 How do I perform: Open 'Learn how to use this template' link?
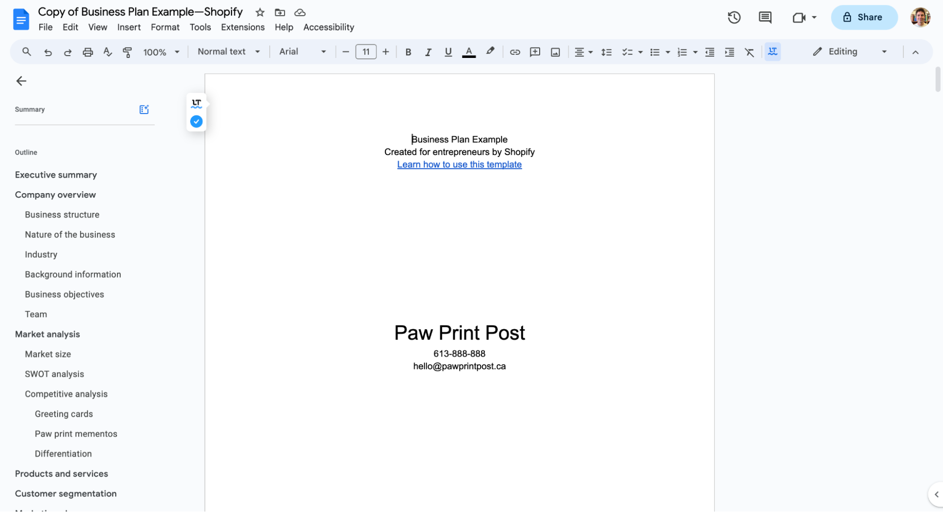coord(459,164)
